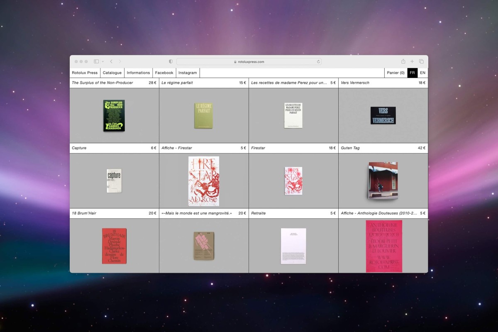Open the Catalogue menu item

pos(112,73)
